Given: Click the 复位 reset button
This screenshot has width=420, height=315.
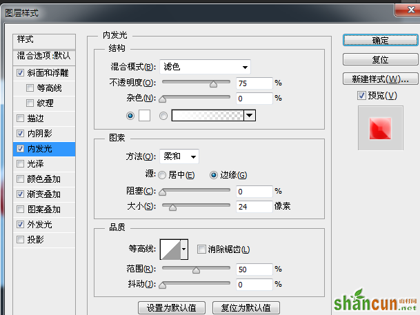Looking at the screenshot, I should (x=381, y=59).
